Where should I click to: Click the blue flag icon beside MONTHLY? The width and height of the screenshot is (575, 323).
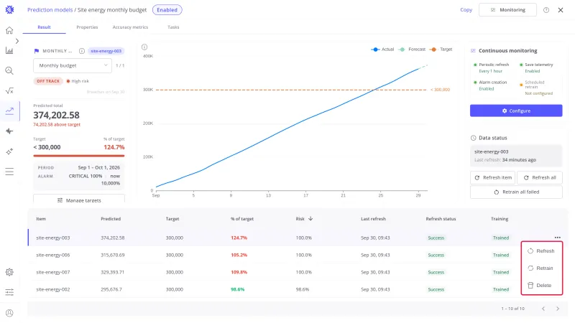pos(37,51)
